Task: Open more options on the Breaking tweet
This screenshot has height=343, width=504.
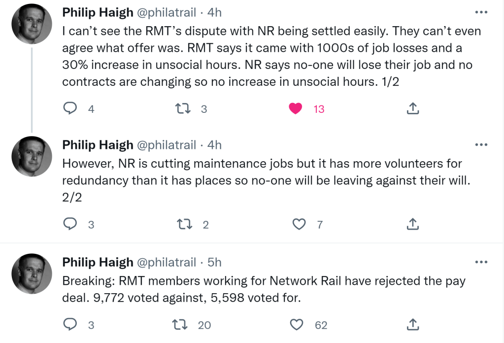Action: (480, 262)
